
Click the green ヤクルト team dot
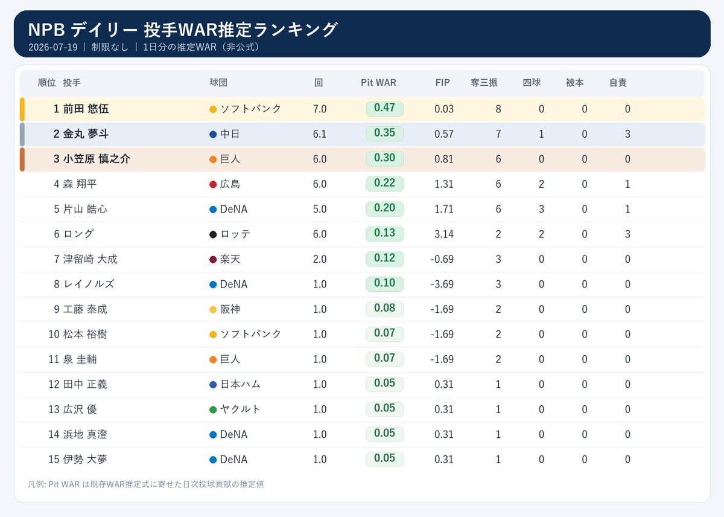pos(213,409)
